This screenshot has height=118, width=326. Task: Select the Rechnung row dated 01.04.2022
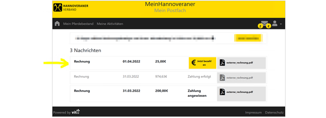(x=168, y=63)
